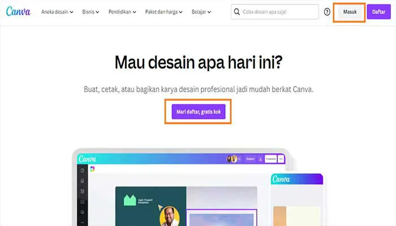
Task: Click the colorful square icon in the mockup editor
Action: pos(92,169)
